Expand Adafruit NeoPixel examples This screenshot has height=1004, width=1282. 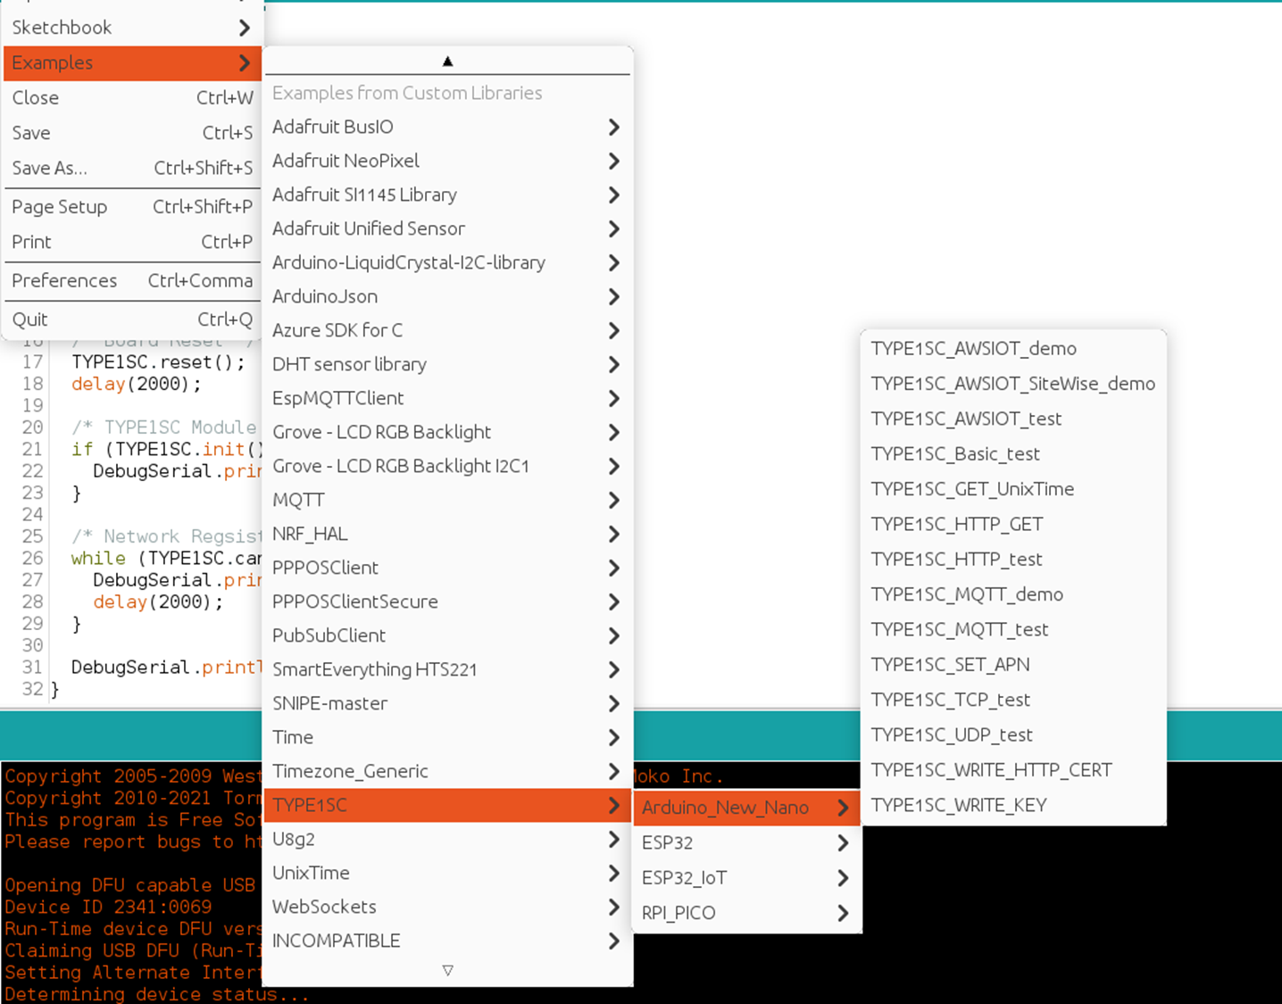coord(448,162)
